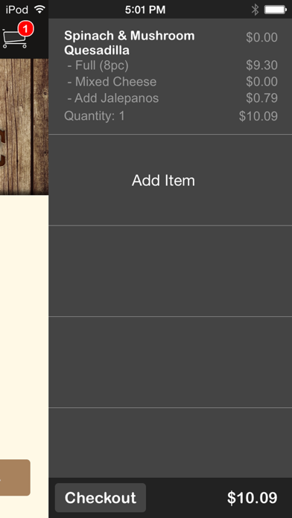292x518 pixels.
Task: Click the tan button at bottom left
Action: (x=15, y=477)
